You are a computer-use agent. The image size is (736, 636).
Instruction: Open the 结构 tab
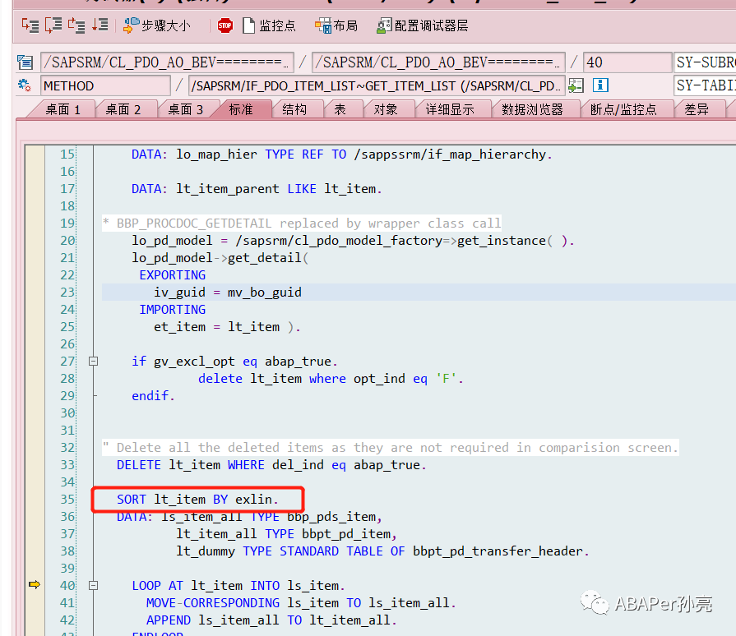pyautogui.click(x=294, y=110)
